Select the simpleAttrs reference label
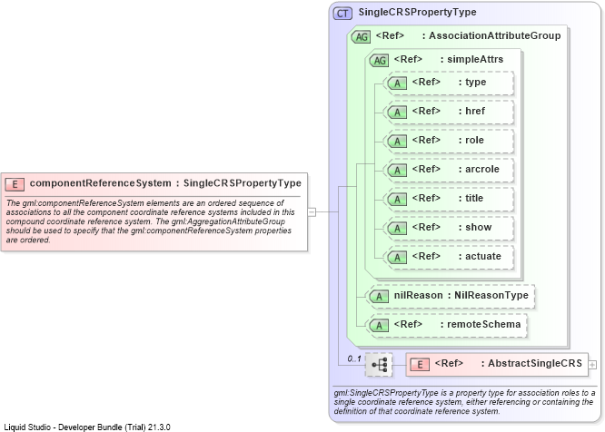This screenshot has width=605, height=432. 449,59
